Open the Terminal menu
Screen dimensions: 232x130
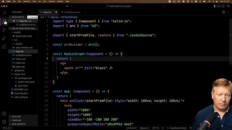point(51,1)
